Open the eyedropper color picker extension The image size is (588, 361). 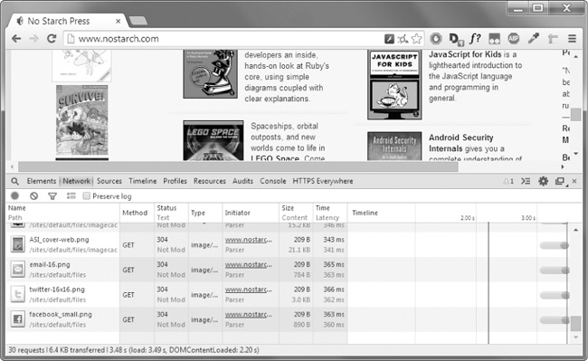[x=533, y=38]
